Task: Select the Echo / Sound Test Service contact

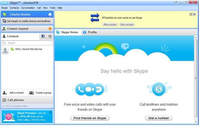Action: click(27, 50)
